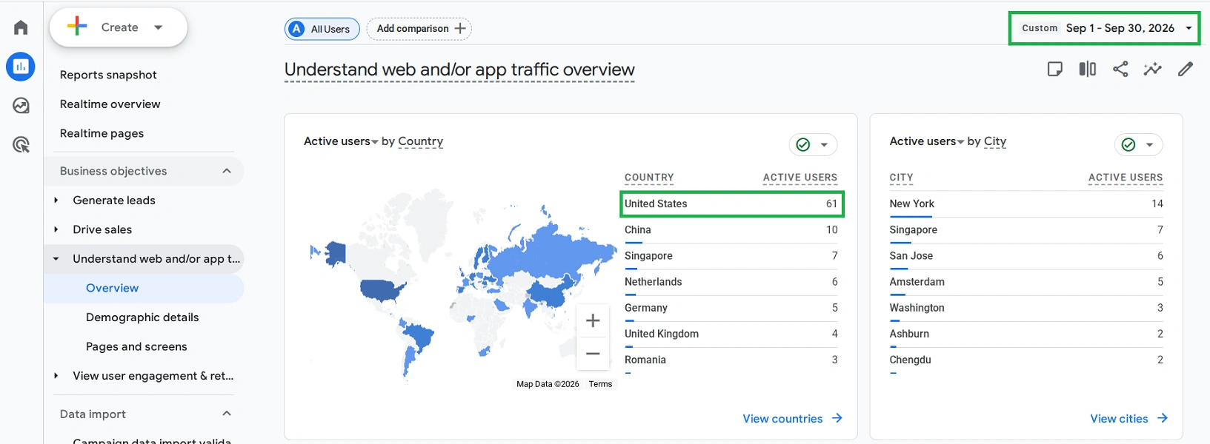Open the custom date range picker
Viewport: 1210px width, 444px height.
1104,28
